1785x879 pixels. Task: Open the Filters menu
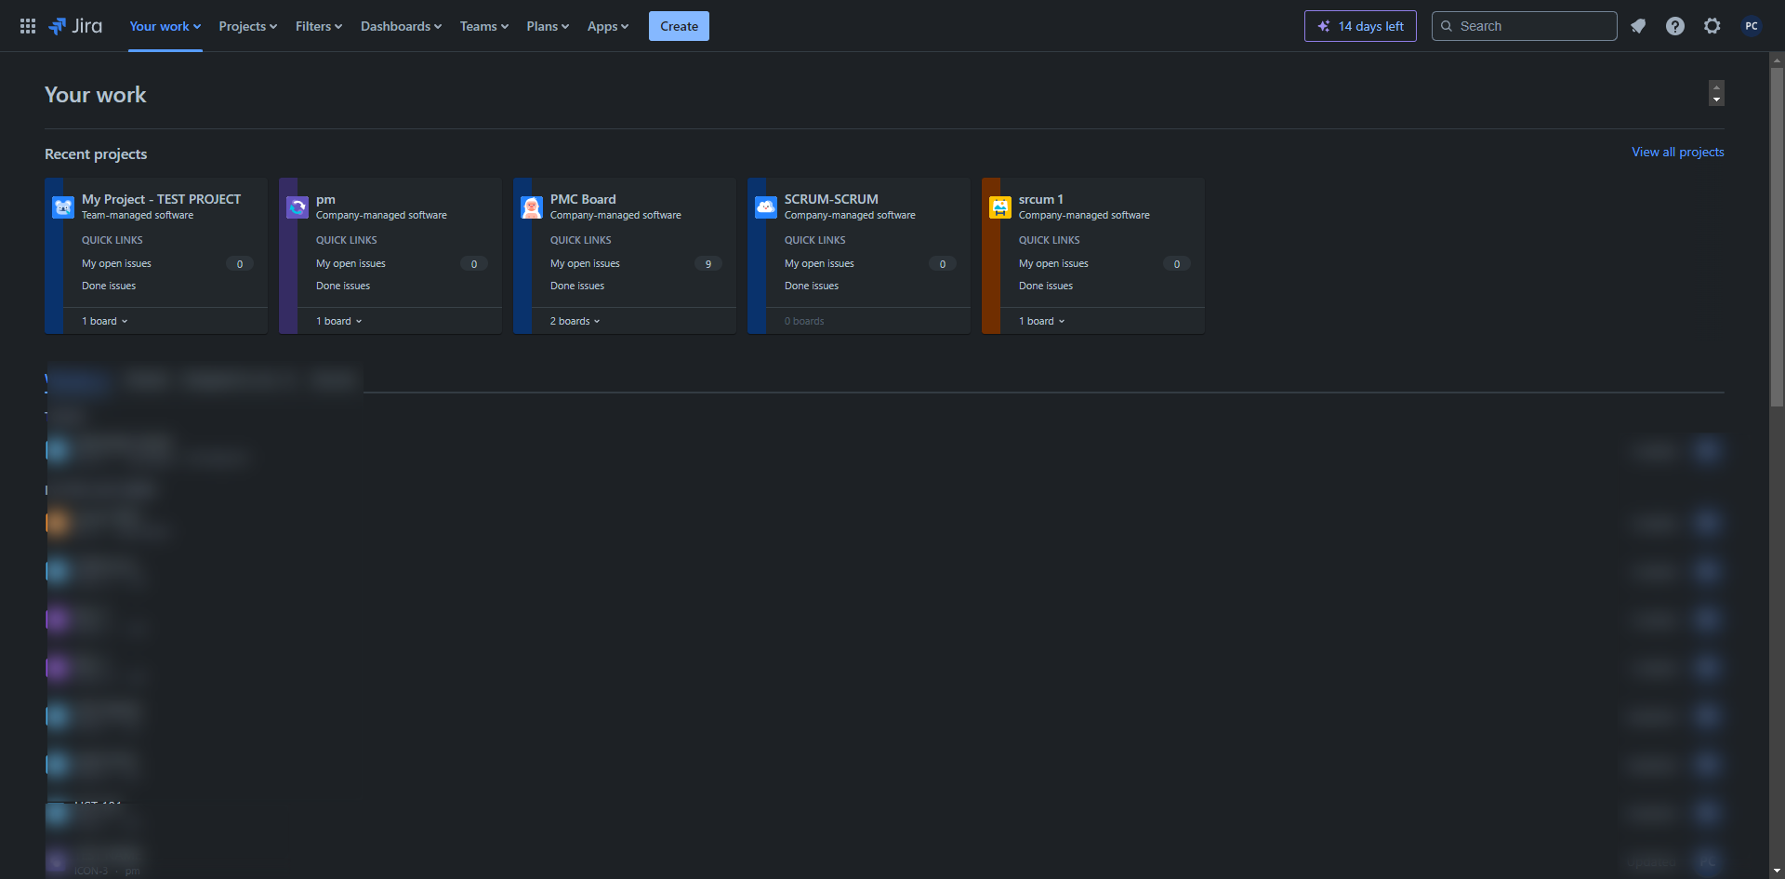click(319, 26)
